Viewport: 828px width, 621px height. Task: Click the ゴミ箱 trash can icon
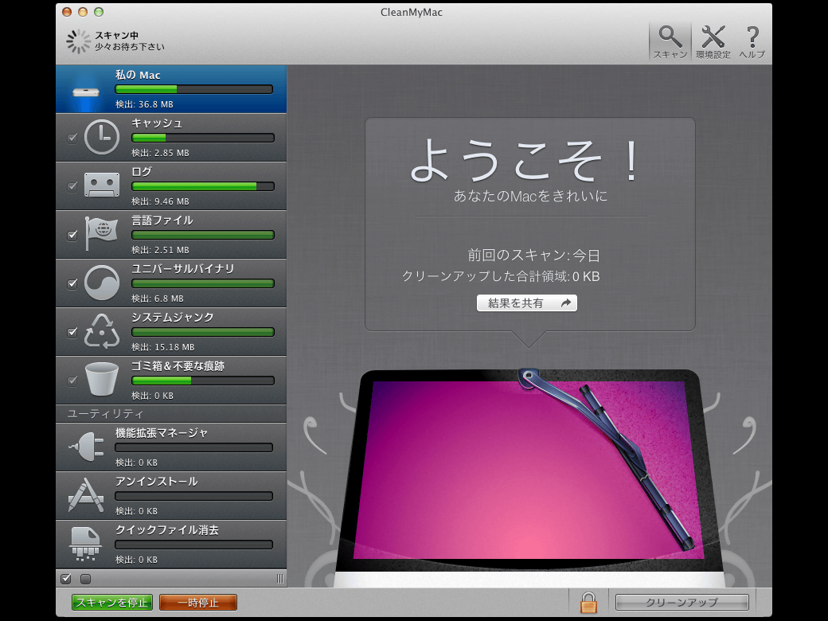[102, 379]
